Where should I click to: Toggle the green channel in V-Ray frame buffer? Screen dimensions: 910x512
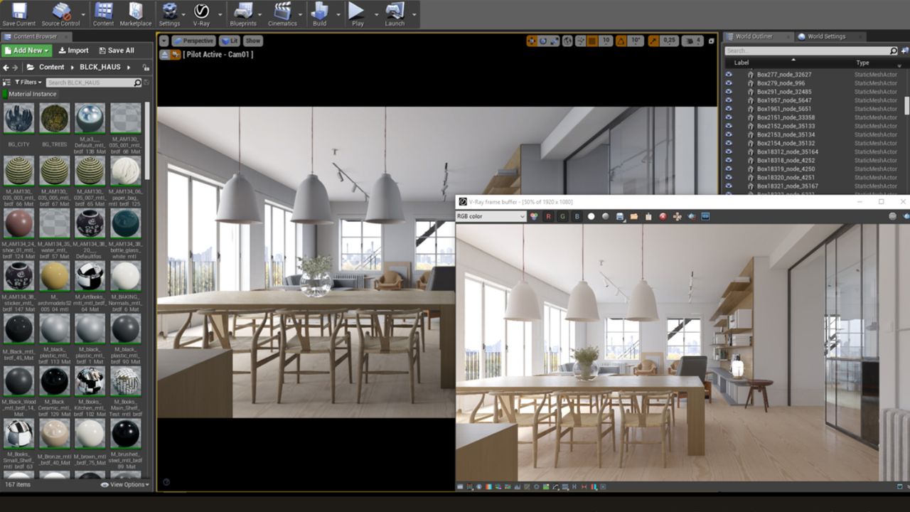[562, 217]
